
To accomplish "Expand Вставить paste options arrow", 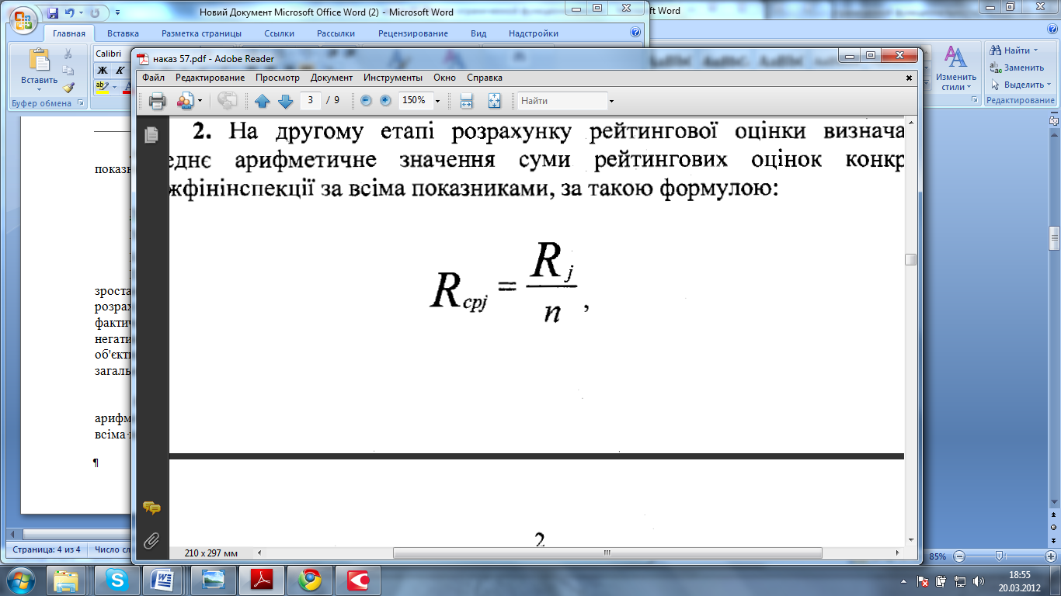I will (39, 89).
